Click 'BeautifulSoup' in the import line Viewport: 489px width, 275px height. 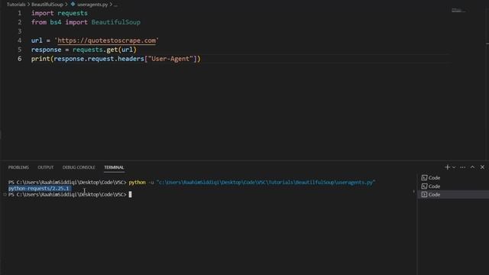[115, 22]
